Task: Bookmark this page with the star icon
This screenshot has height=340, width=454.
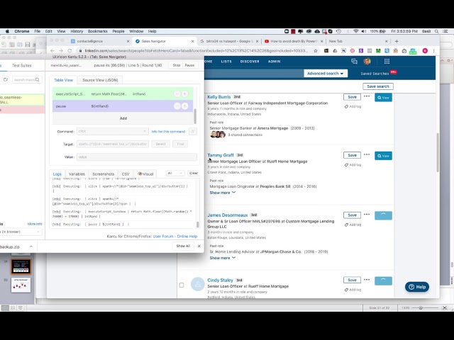Action: 316,50
